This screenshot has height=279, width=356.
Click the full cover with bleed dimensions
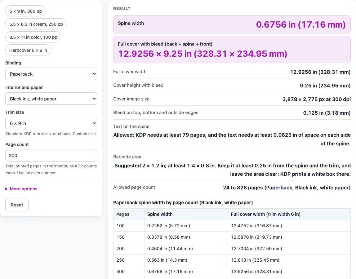pos(202,54)
